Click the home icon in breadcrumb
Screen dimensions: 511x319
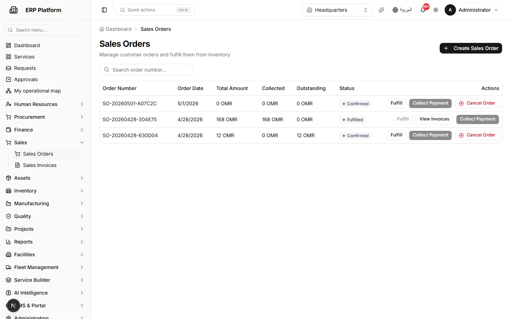[x=102, y=29]
